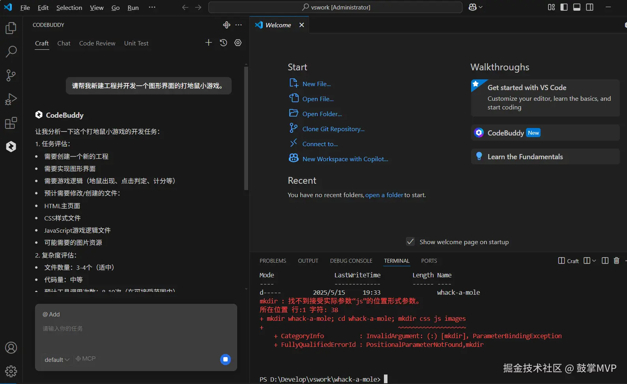Go back with the navigation arrow

185,8
